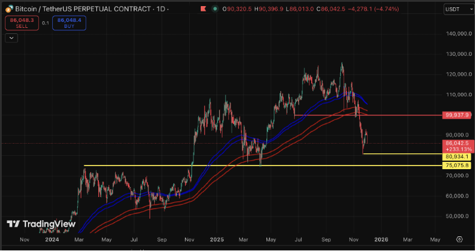Expand the collapsed indicator legend chevron
The height and width of the screenshot is (251, 475).
coord(12,38)
